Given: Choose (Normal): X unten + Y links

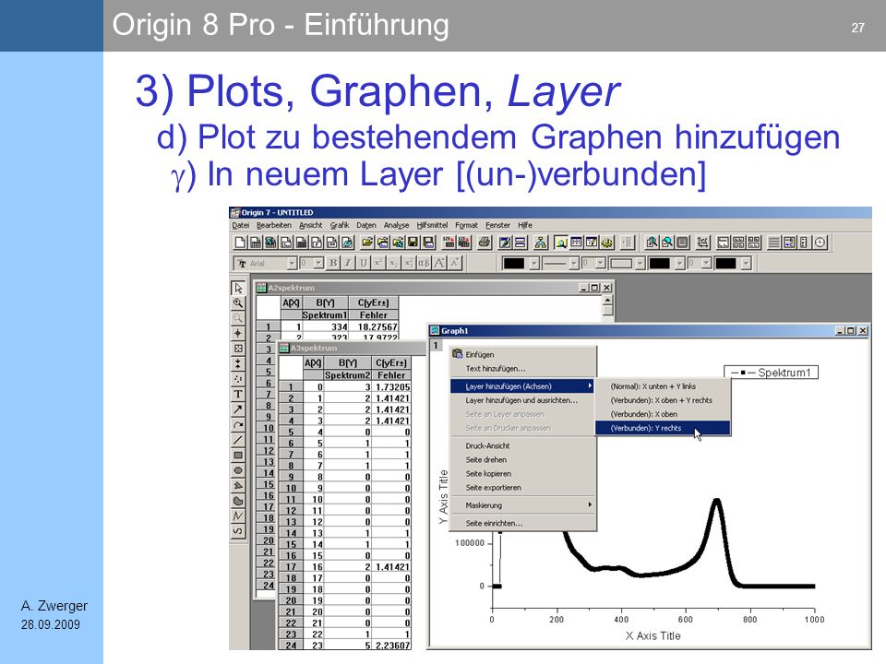Looking at the screenshot, I should pyautogui.click(x=663, y=386).
